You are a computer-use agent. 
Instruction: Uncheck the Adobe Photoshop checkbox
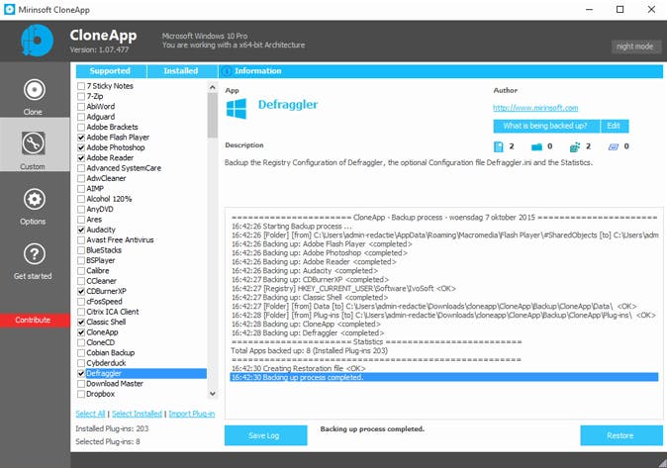(x=81, y=147)
